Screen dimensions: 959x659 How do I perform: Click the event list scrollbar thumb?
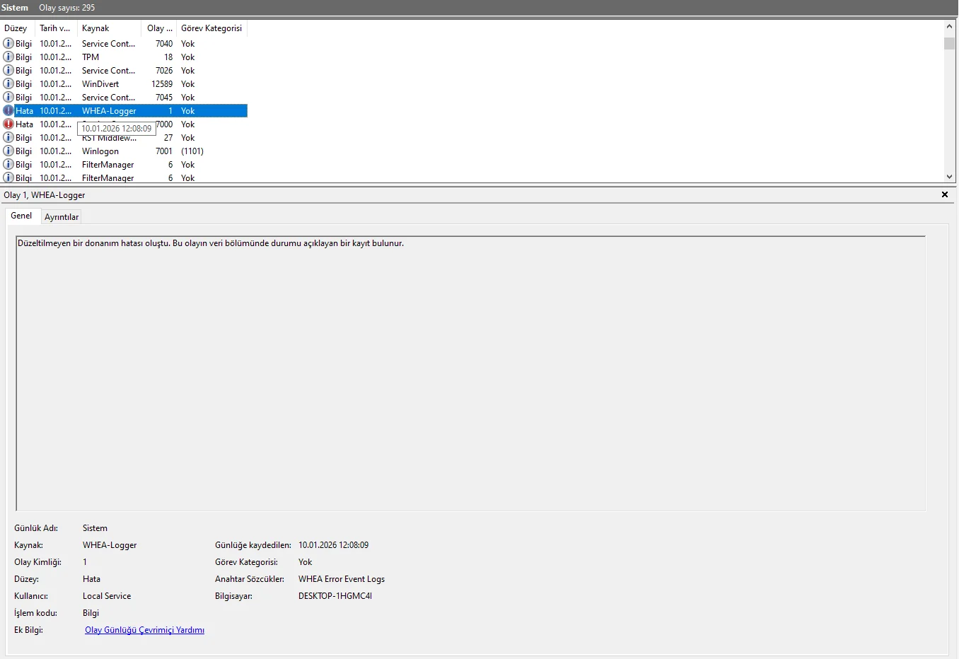950,43
